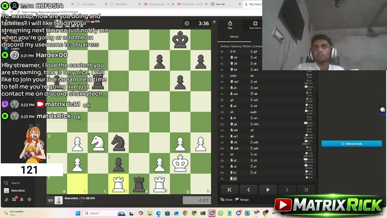Open the Terminal from the taskbar
This screenshot has height=218, width=387.
[x=203, y=213]
